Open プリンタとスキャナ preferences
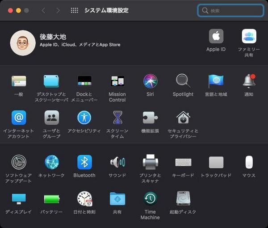 coord(150,162)
